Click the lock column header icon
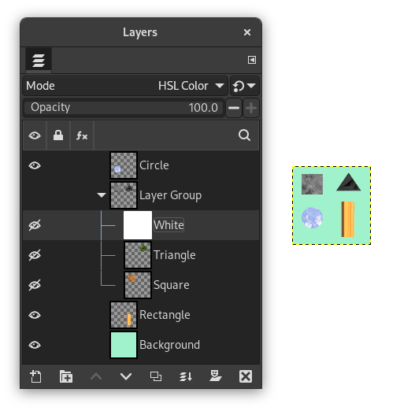The width and height of the screenshot is (400, 411). pos(58,135)
